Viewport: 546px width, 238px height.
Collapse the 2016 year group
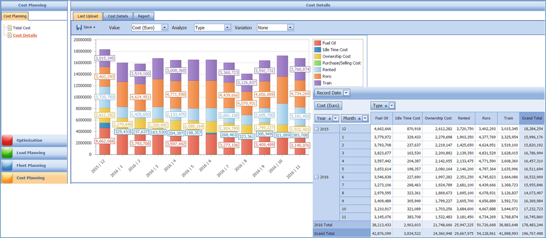pos(316,177)
